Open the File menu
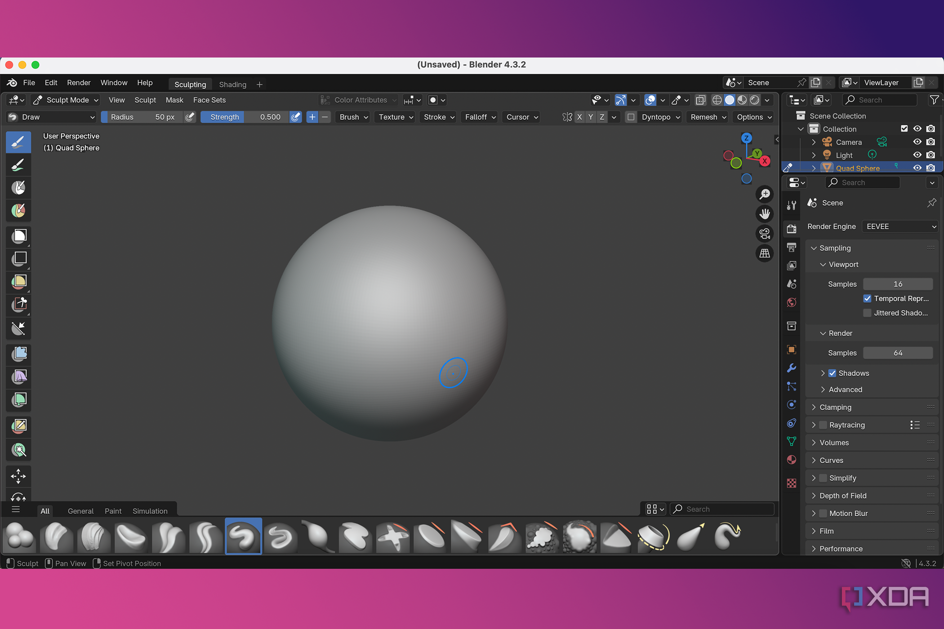The height and width of the screenshot is (629, 944). [29, 83]
